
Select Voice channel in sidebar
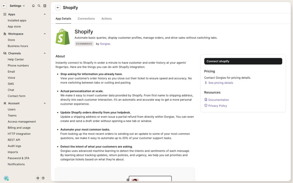tap(11, 78)
